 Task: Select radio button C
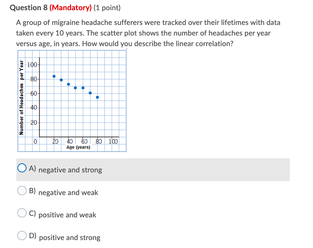[x=22, y=213]
